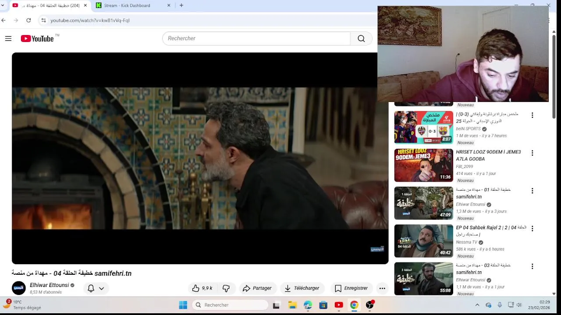The width and height of the screenshot is (561, 315).
Task: Open more actions ellipsis under video
Action: pyautogui.click(x=382, y=288)
